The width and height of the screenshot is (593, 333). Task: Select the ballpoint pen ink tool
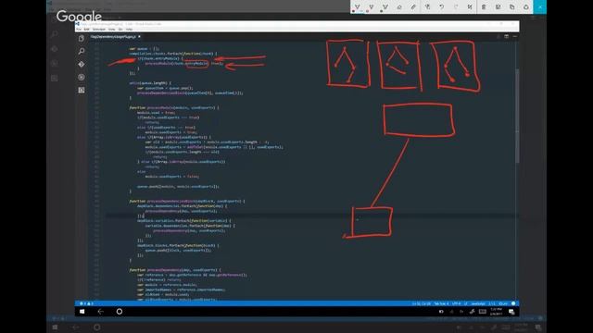(x=357, y=7)
